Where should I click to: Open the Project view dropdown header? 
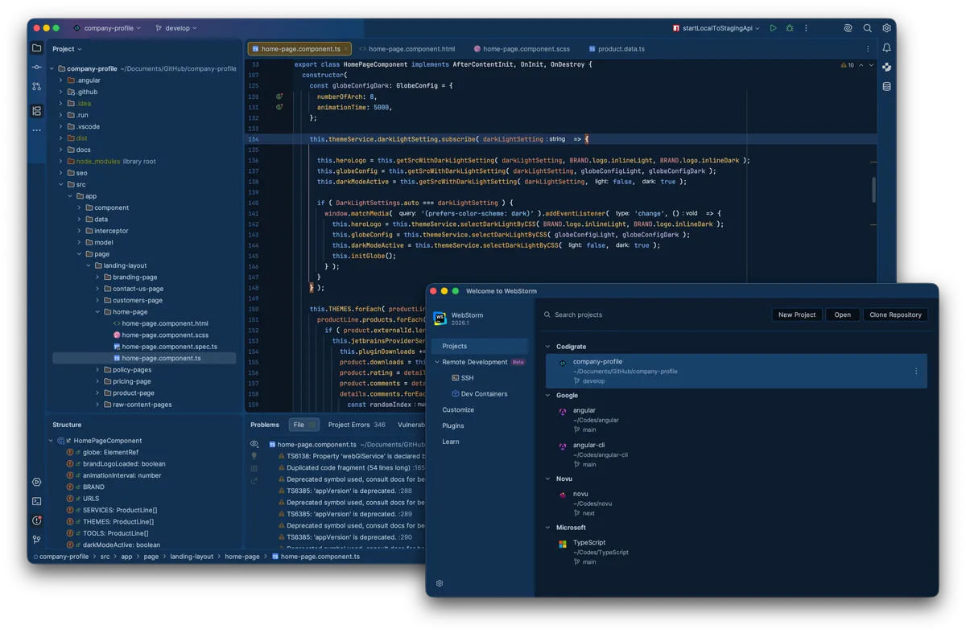(68, 49)
